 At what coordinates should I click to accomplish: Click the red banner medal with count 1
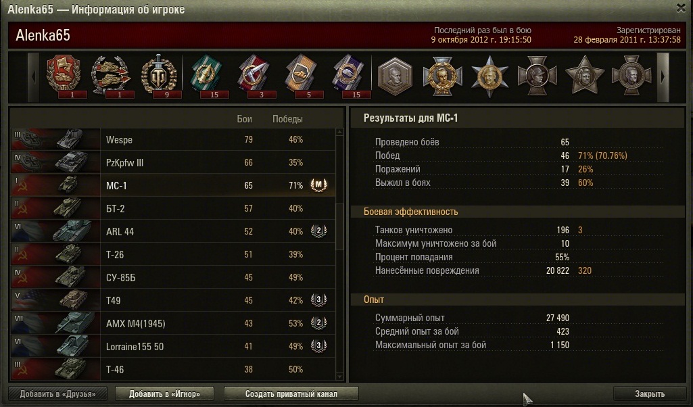(64, 75)
